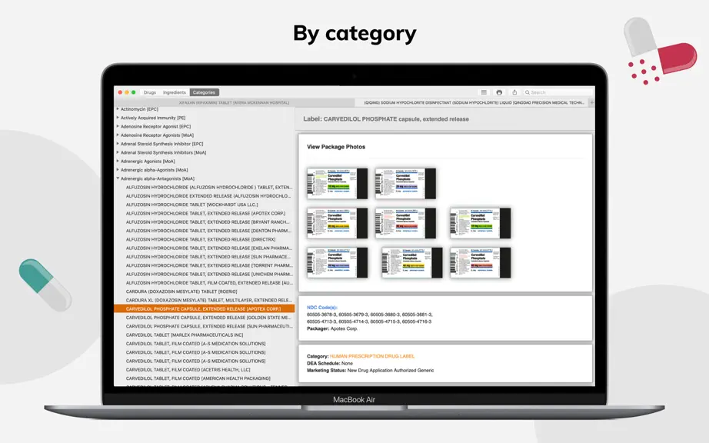Viewport: 709px width, 443px height.
Task: Select Alfuzosin Tablet, Film Coated, Extended Release row
Action: pos(205,282)
